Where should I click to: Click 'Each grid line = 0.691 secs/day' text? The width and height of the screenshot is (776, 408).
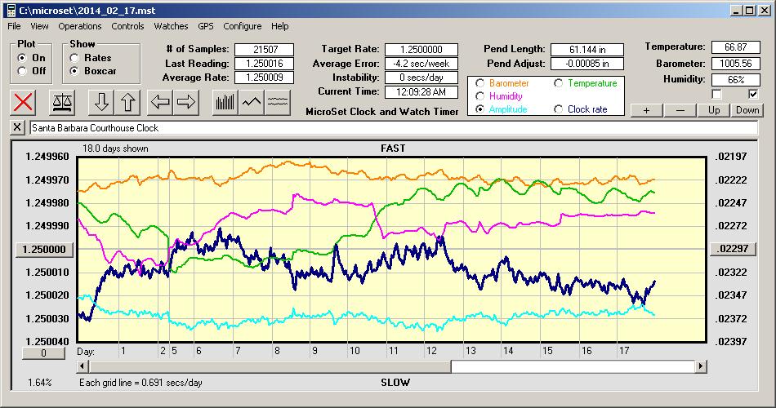pyautogui.click(x=140, y=382)
